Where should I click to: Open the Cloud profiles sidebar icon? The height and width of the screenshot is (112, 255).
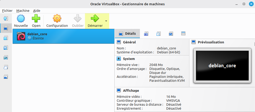pos(6,67)
